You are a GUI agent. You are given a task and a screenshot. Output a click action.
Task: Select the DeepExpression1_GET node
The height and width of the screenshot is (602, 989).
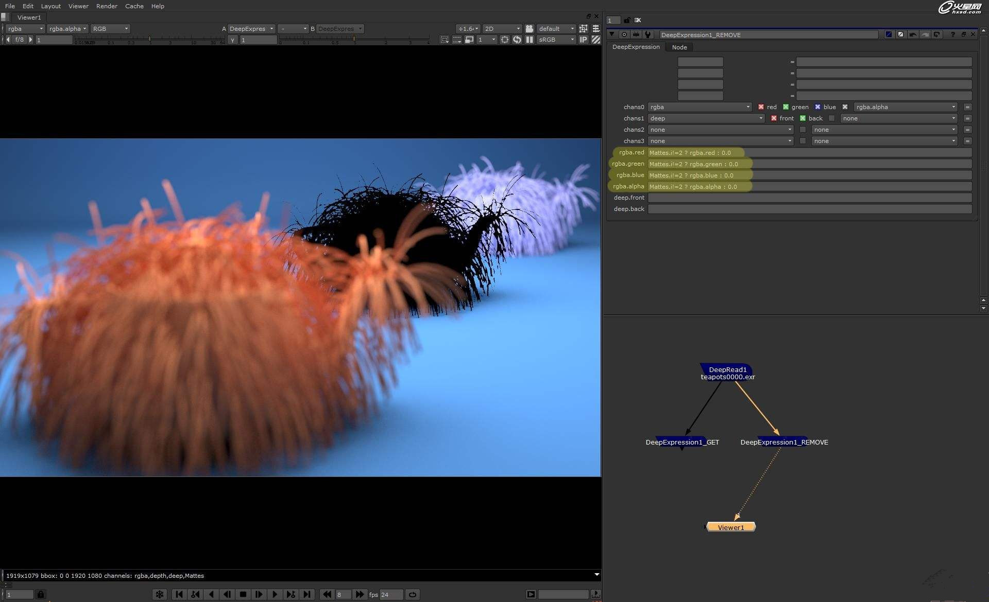[x=682, y=442]
